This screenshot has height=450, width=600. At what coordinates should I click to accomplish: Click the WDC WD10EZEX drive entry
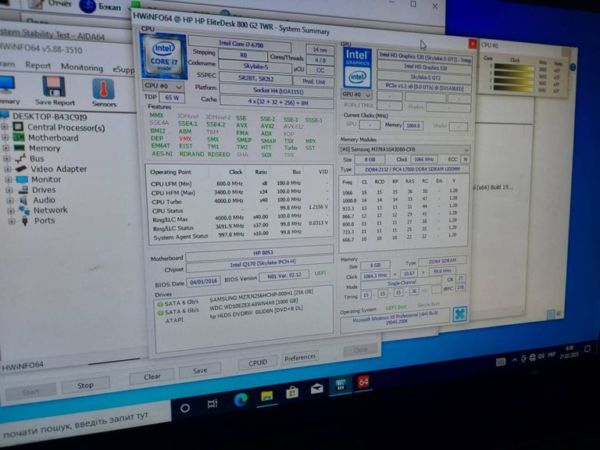coord(254,305)
